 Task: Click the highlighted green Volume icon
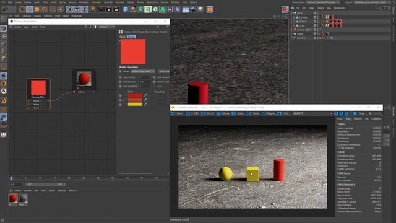point(148,10)
